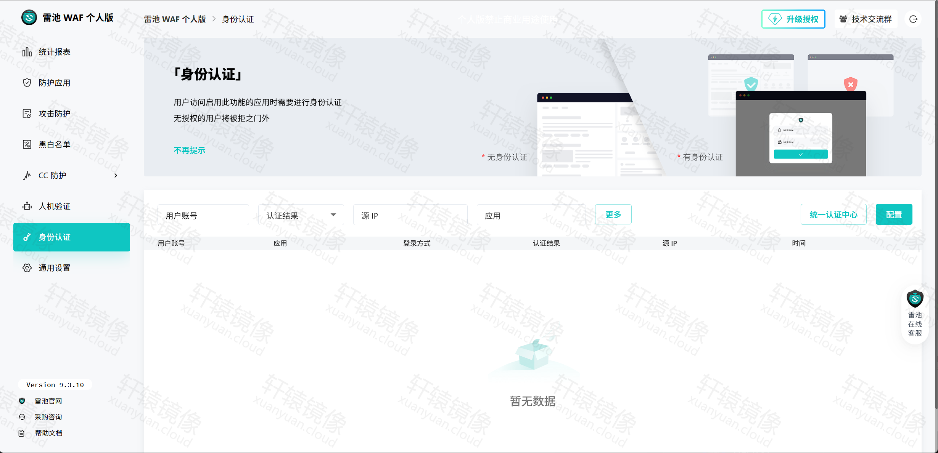This screenshot has height=453, width=938.
Task: Open 统计报表 bar chart icon
Action: click(27, 52)
